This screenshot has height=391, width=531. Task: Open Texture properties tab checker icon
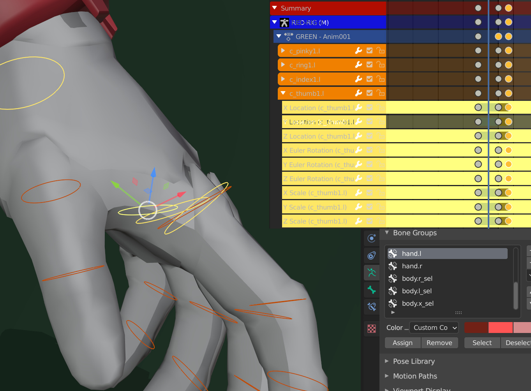click(372, 329)
